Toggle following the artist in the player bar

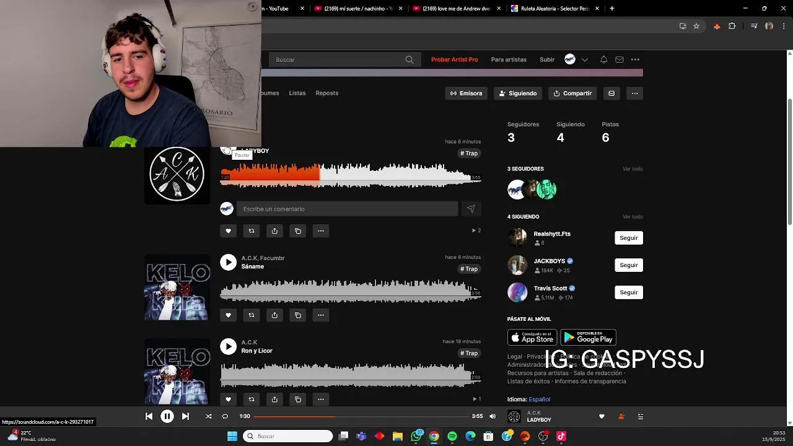coord(621,416)
